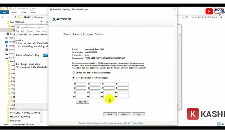Open the File tab in File Explorer
225x133 pixels.
click(4, 12)
